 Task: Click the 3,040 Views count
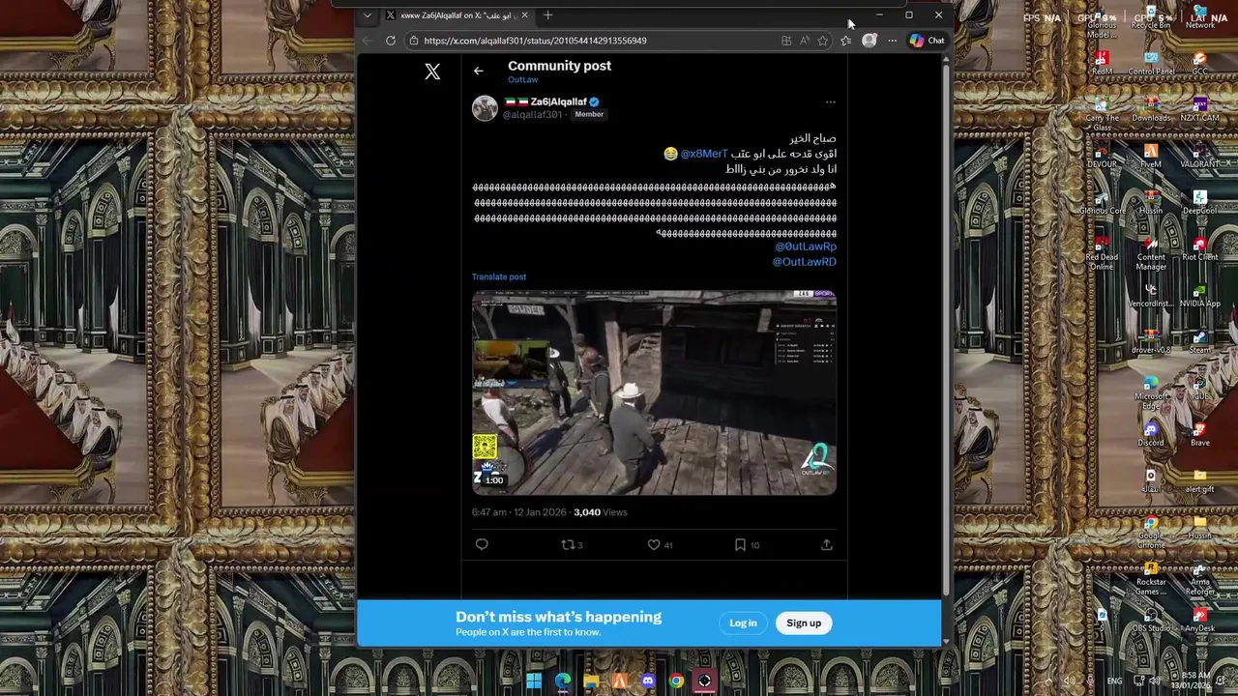(601, 512)
